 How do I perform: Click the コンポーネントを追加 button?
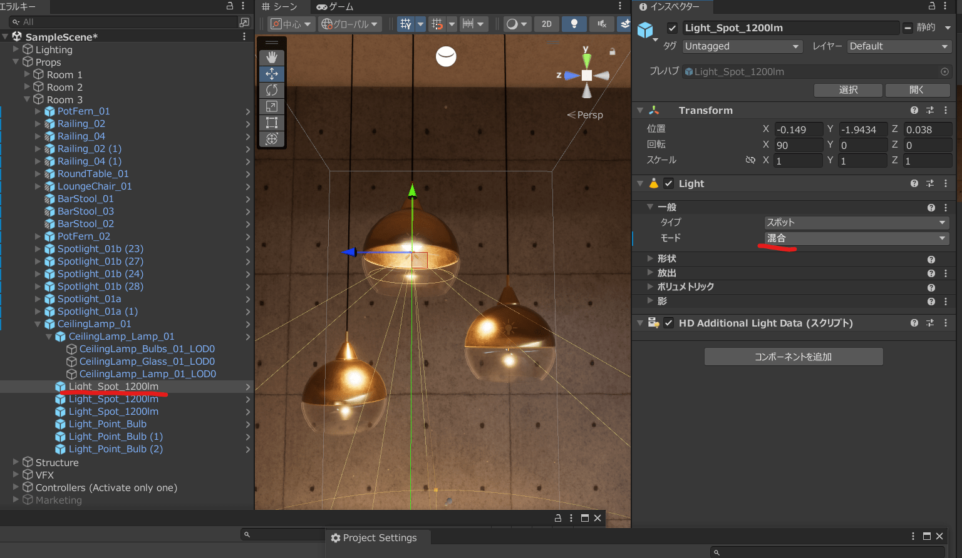[794, 357]
